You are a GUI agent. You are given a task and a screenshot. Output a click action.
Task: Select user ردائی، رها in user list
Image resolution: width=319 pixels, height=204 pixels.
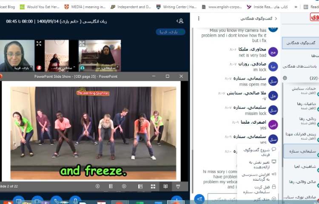pos(302,121)
